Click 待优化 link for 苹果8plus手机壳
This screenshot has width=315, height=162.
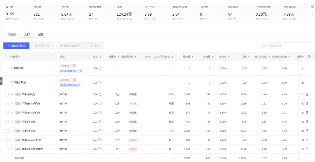[x=133, y=104]
